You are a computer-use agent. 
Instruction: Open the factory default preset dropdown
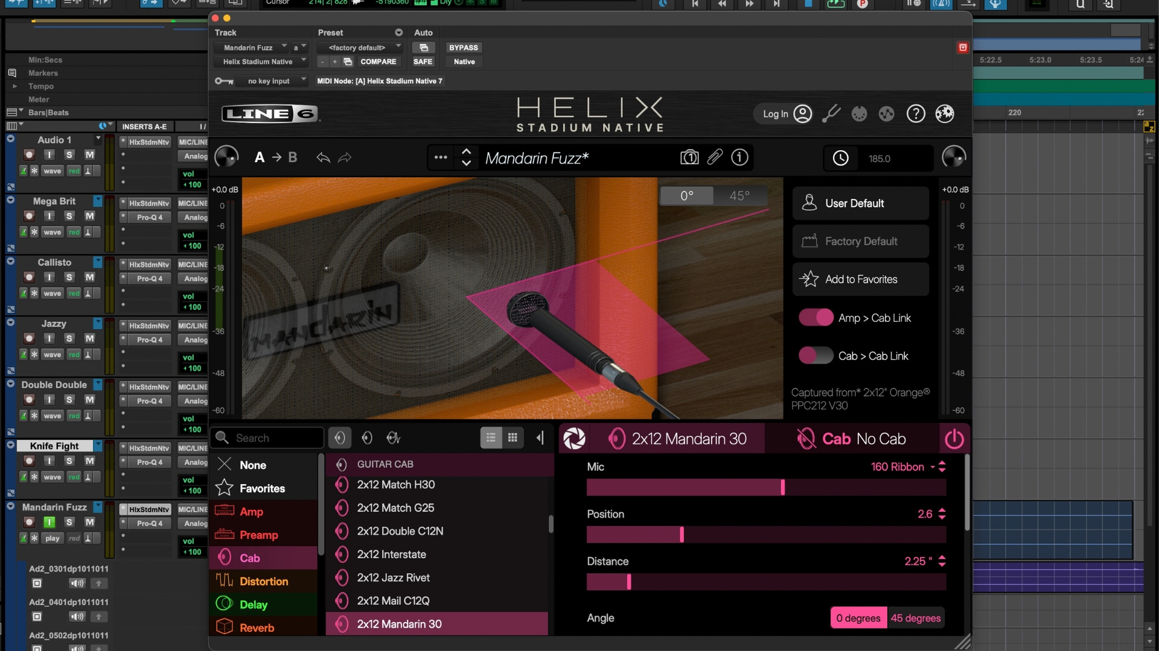[360, 48]
